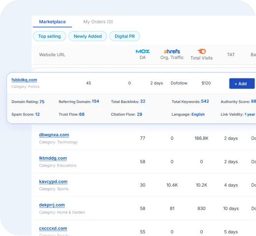Add fsbbdkq.com with the + Add button
Image resolution: width=256 pixels, height=236 pixels.
242,84
